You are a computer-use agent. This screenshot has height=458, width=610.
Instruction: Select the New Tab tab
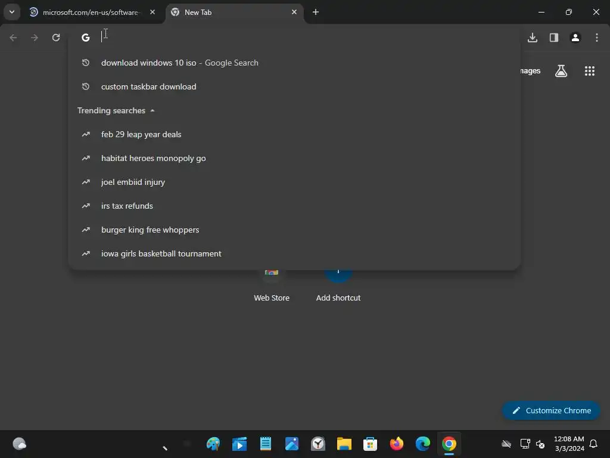point(234,12)
